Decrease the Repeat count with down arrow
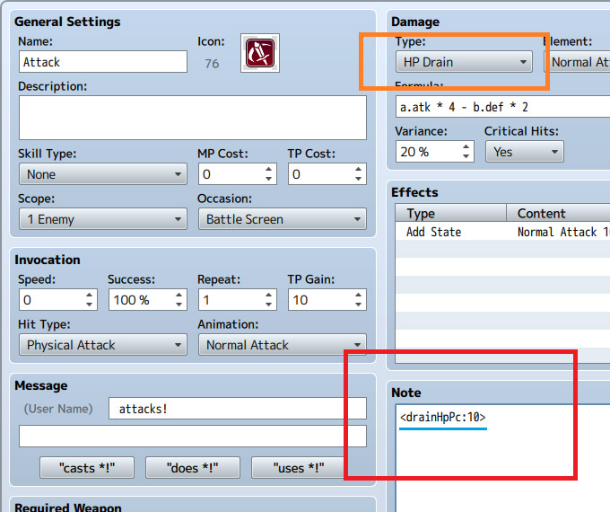Viewport: 610px width, 512px height. 268,305
